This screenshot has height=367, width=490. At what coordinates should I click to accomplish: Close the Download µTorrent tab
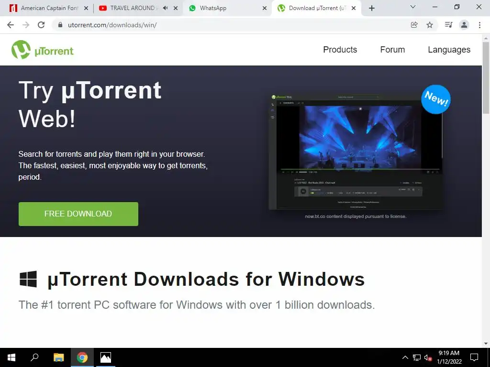354,8
